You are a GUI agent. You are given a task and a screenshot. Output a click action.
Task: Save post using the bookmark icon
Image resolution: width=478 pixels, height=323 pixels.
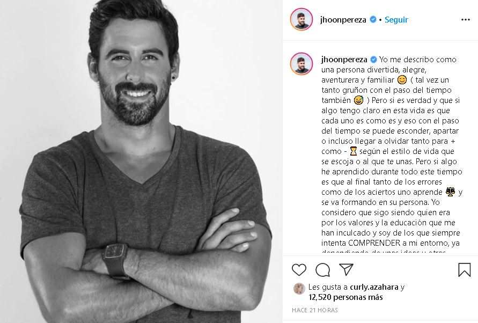(x=464, y=270)
